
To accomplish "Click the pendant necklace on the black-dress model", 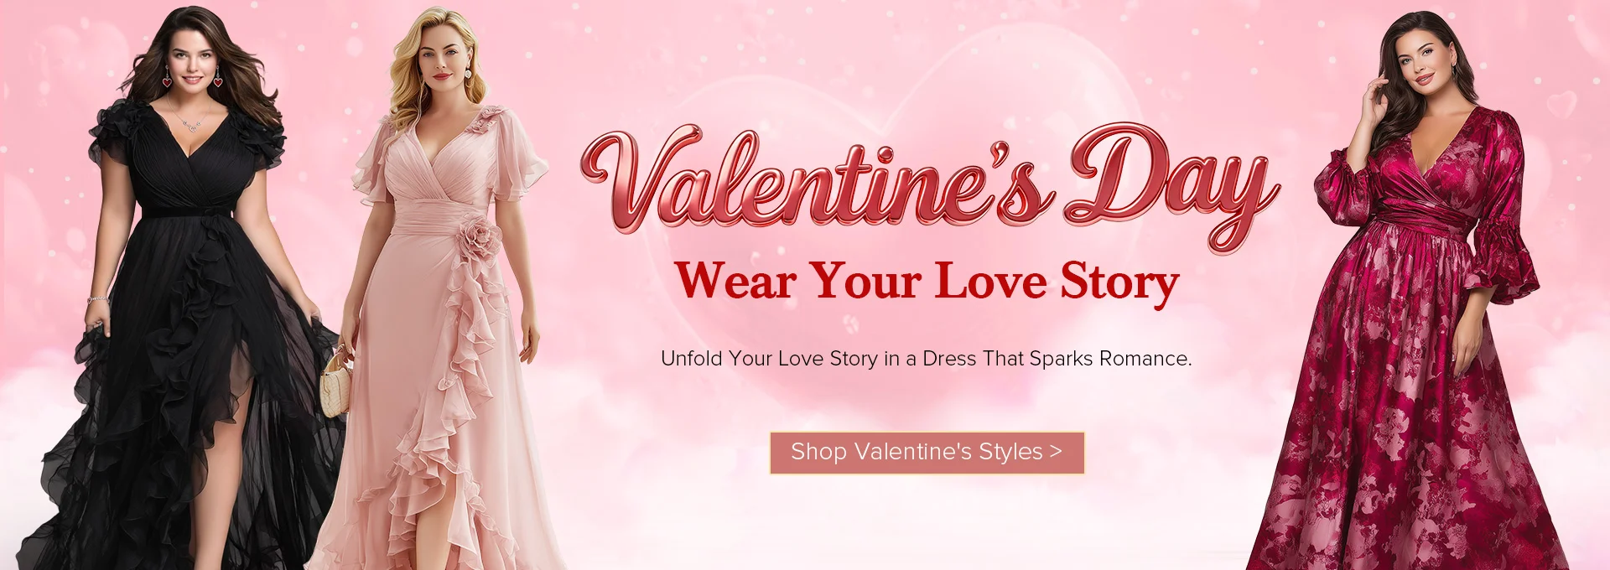I will pos(190,124).
